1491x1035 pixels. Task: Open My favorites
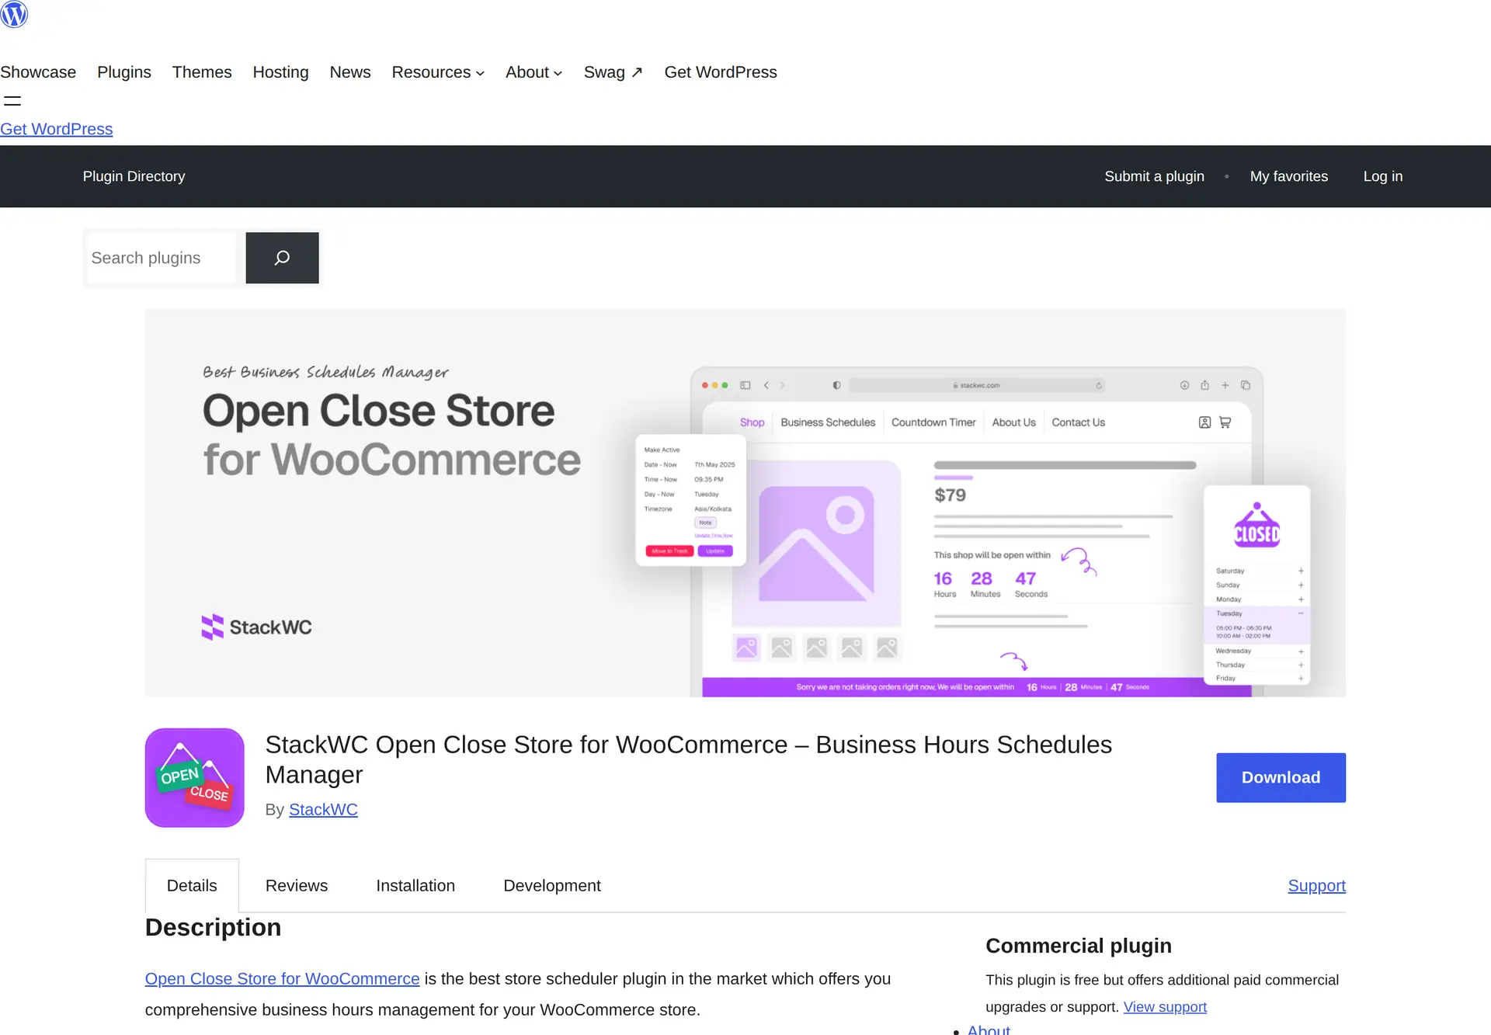[x=1289, y=176]
